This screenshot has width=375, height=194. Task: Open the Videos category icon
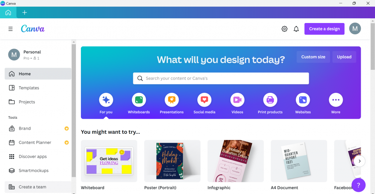coord(237,100)
